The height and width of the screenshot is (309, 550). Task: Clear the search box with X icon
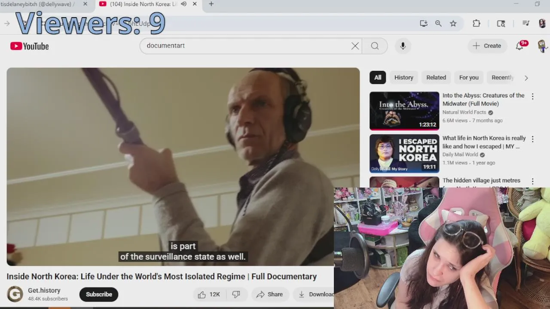pyautogui.click(x=355, y=46)
